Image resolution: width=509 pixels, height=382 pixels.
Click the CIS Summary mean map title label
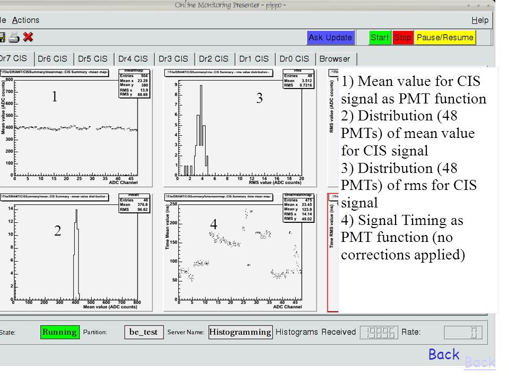click(54, 72)
